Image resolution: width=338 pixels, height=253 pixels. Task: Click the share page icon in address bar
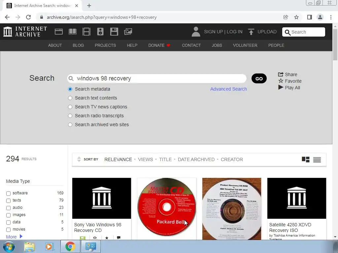pos(286,17)
